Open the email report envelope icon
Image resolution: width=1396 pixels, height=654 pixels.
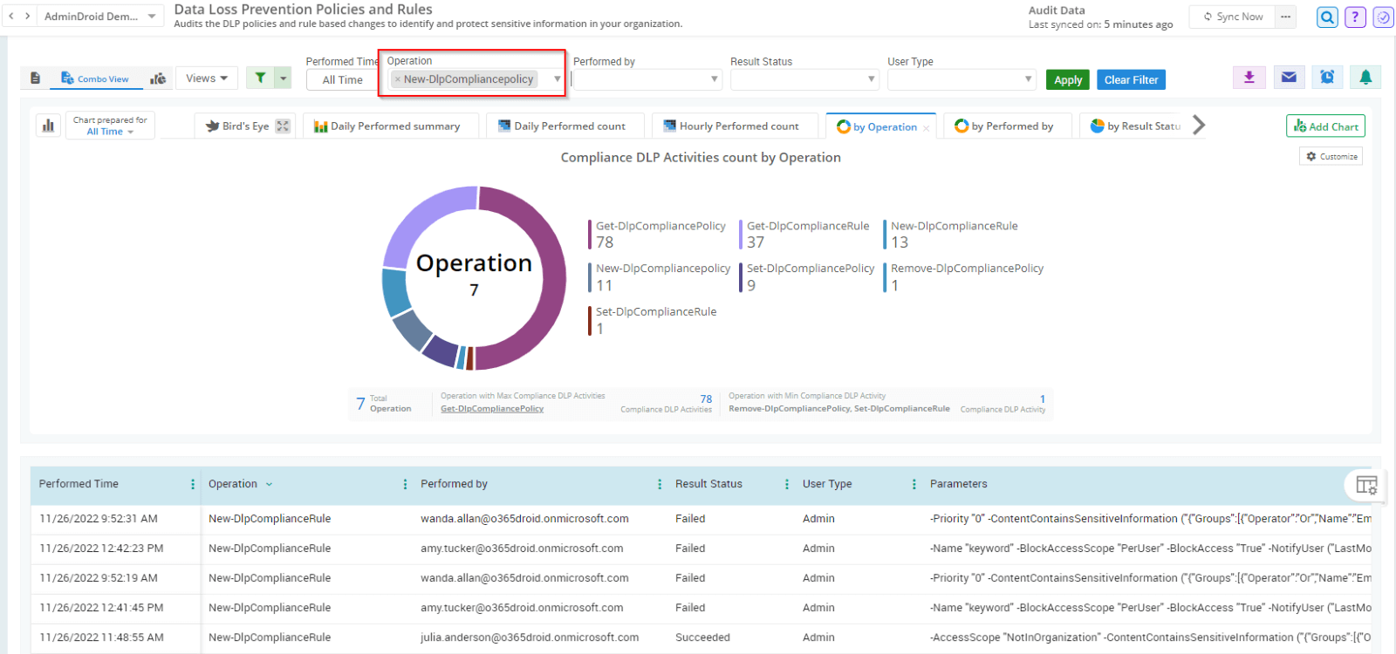(1289, 78)
